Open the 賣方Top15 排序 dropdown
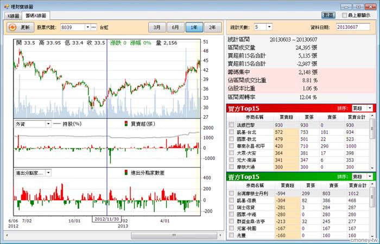This screenshot has width=380, height=244. click(x=370, y=177)
